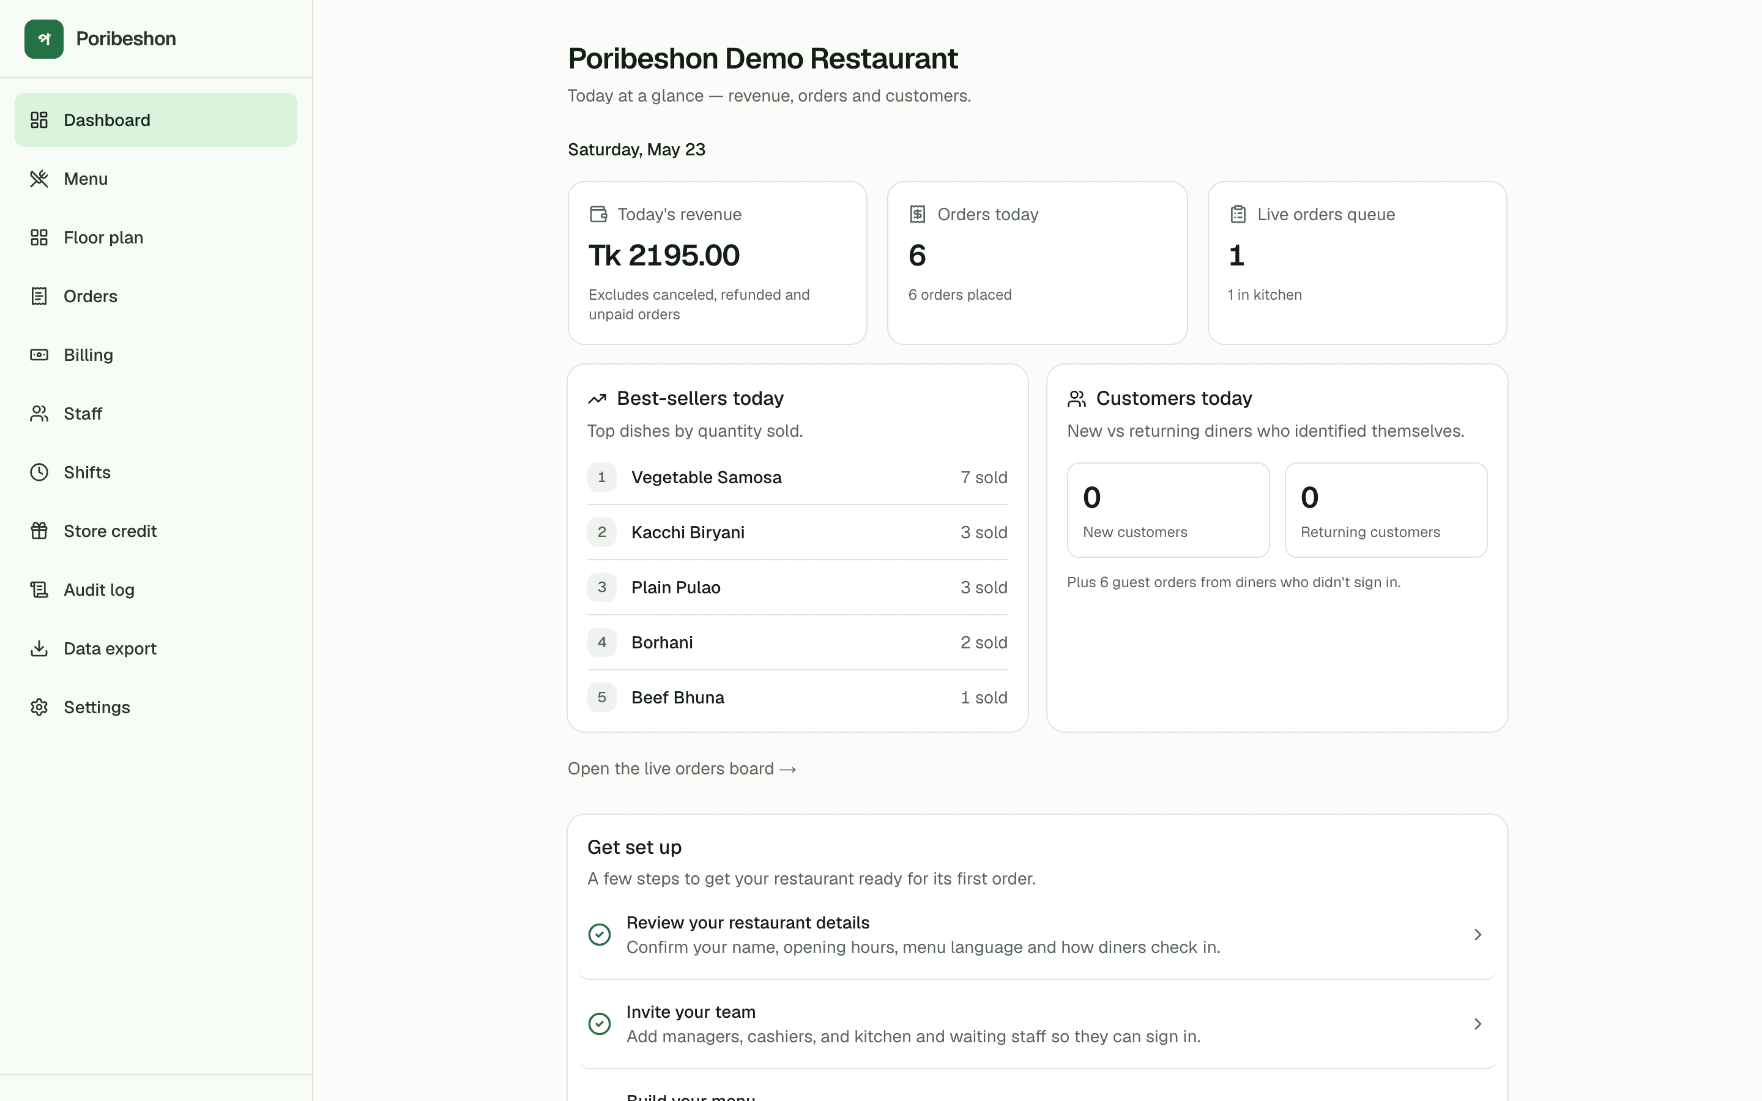Viewport: 1762px width, 1101px height.
Task: Click the New customers count box
Action: (1168, 511)
